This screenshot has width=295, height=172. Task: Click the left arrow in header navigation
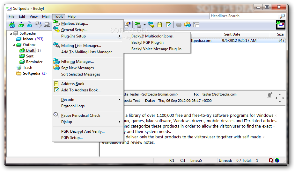point(276,98)
